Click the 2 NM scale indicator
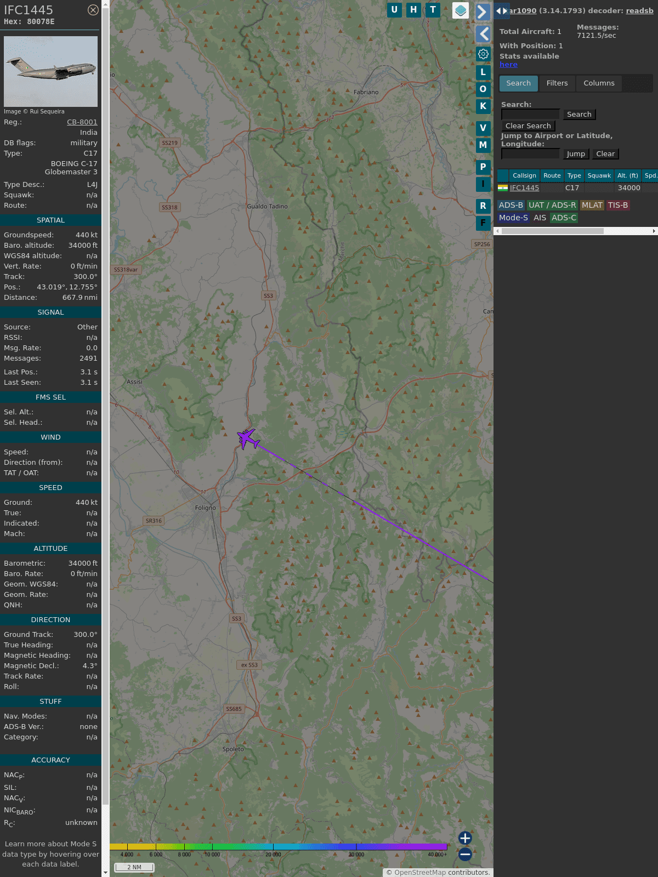The height and width of the screenshot is (877, 658). point(134,867)
